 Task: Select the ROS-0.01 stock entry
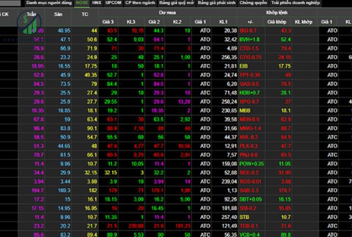(x=251, y=182)
